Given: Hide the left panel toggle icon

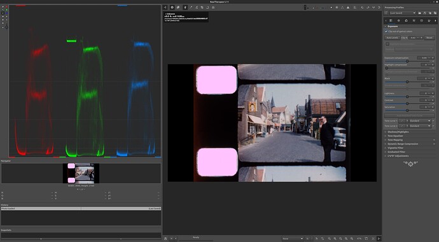Looking at the screenshot, I should click(x=165, y=7).
